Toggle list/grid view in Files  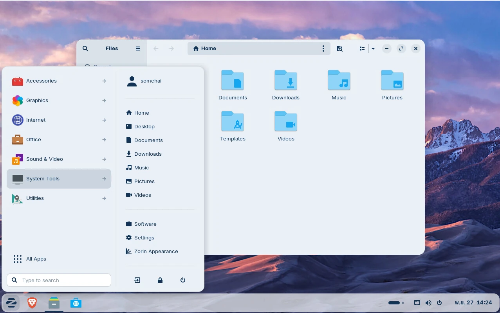[362, 49]
